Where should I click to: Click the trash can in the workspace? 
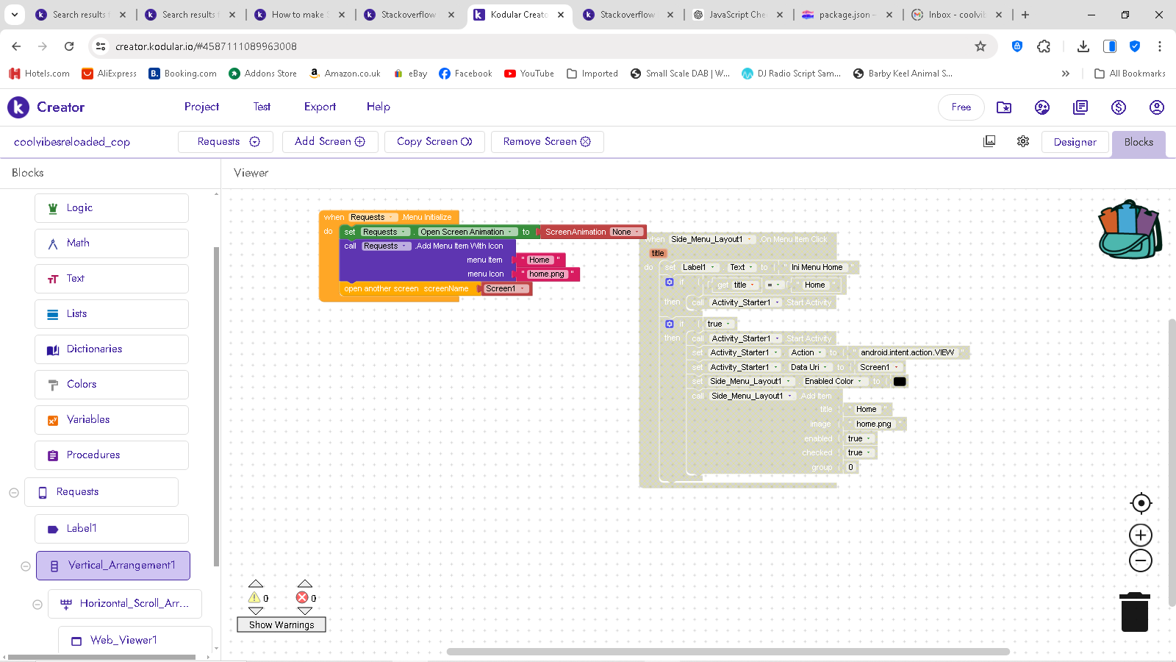1134,612
